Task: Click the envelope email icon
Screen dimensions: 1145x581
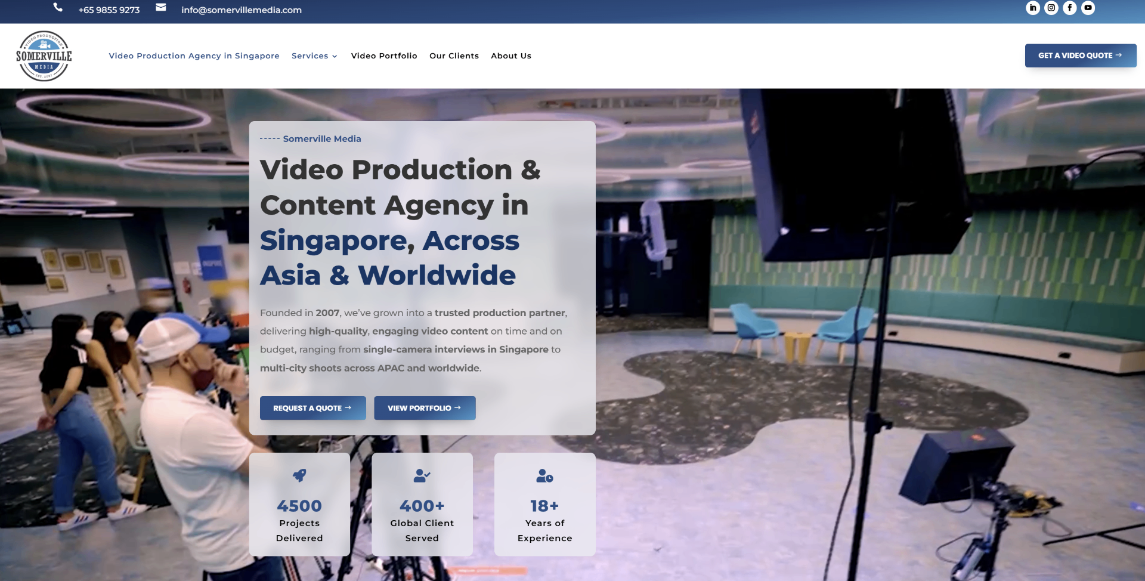Action: pyautogui.click(x=161, y=7)
